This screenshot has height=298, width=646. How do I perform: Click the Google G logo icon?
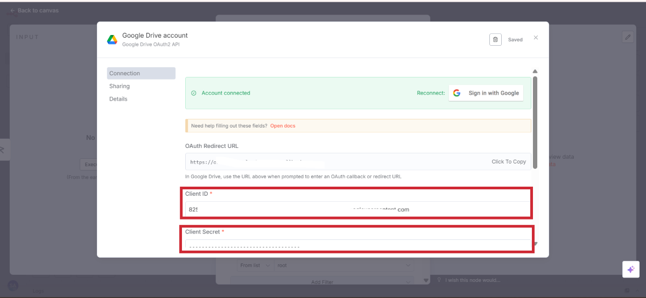click(x=457, y=93)
